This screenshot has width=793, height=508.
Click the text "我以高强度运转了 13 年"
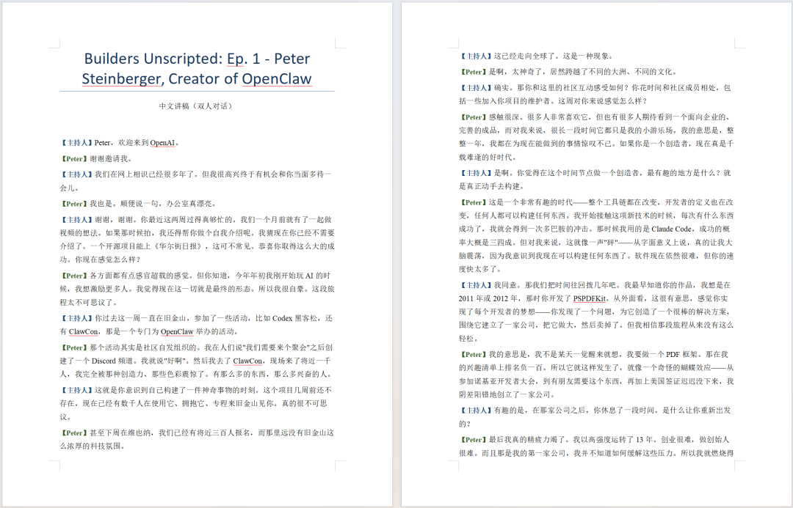(612, 440)
